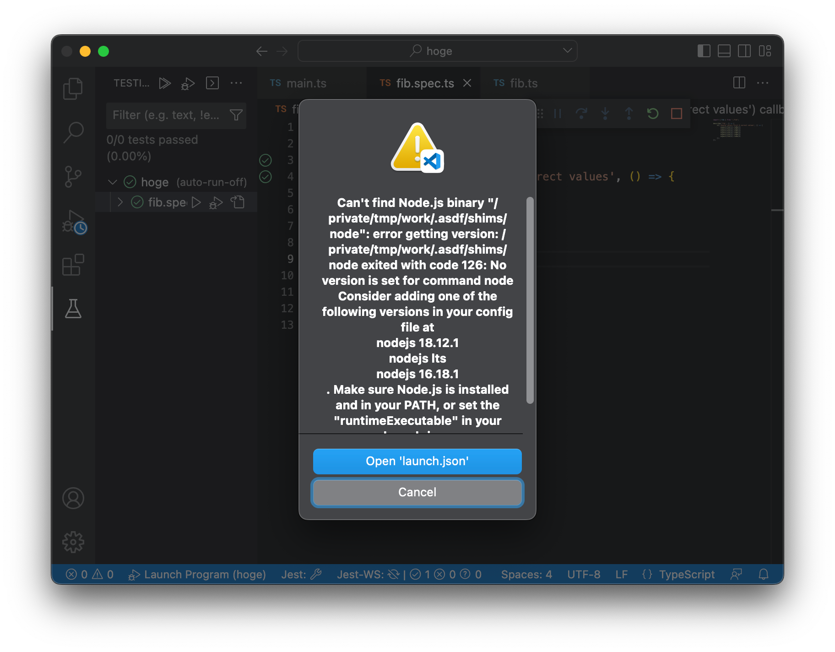Click the error dialog scrollbar
835x652 pixels.
click(530, 300)
